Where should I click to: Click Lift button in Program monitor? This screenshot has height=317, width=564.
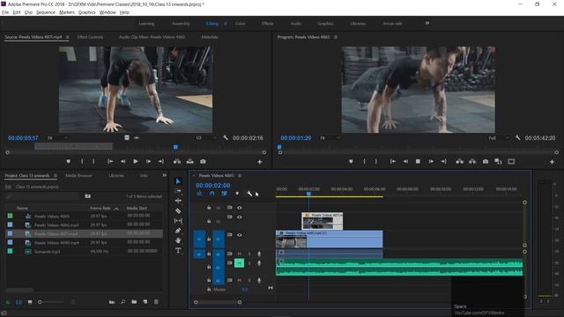coord(459,162)
